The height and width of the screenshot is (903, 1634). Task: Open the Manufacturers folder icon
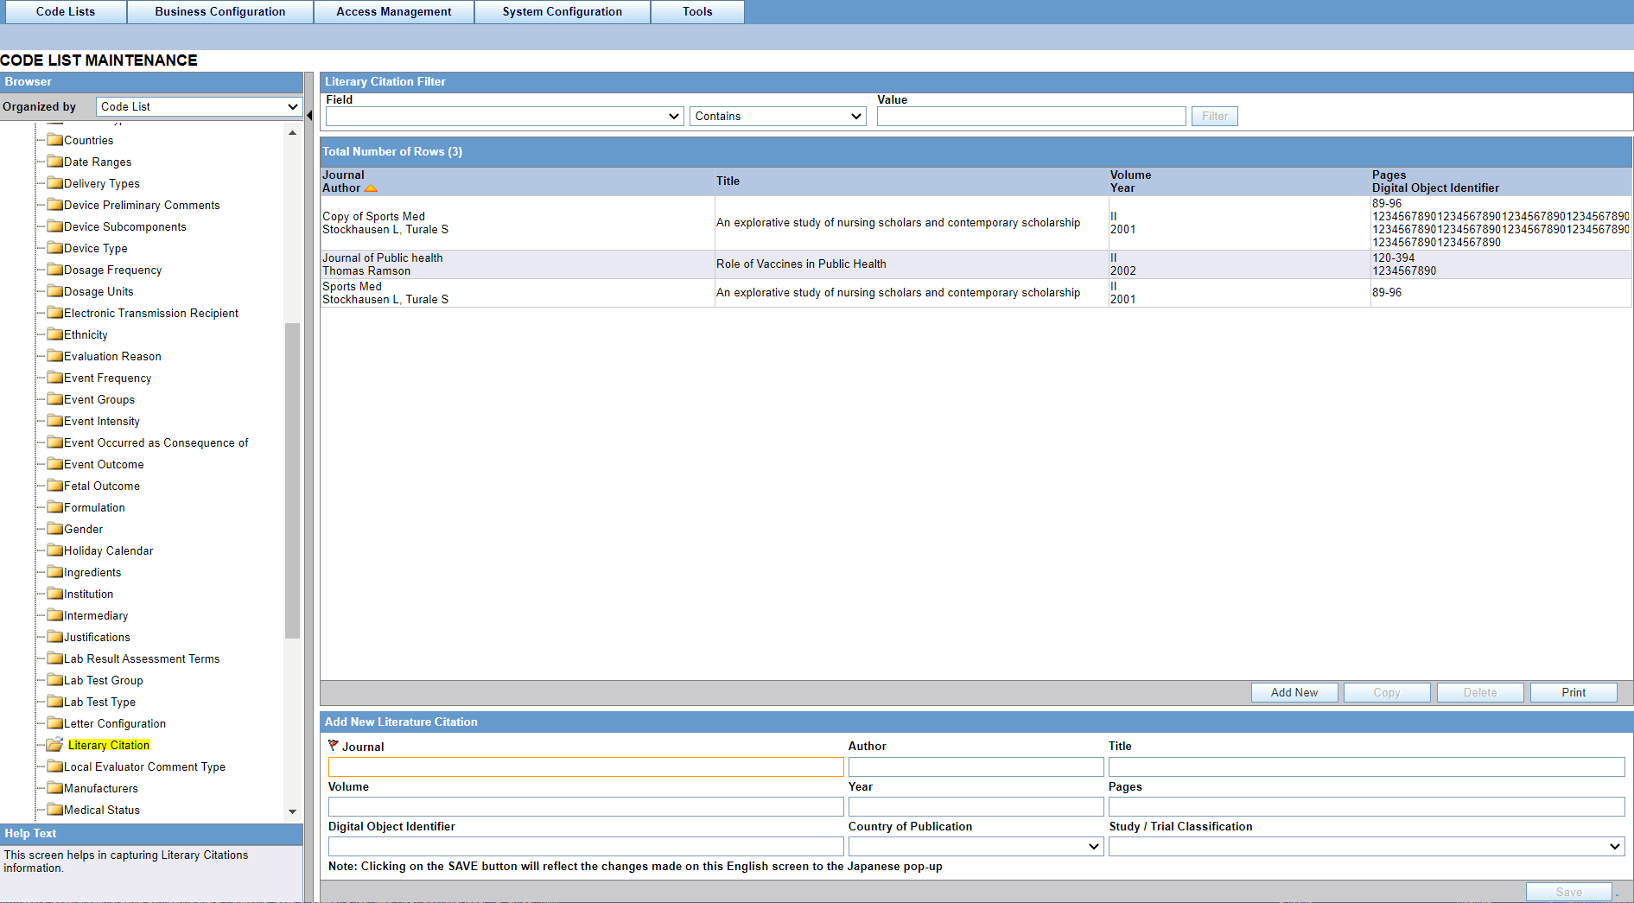pyautogui.click(x=54, y=788)
